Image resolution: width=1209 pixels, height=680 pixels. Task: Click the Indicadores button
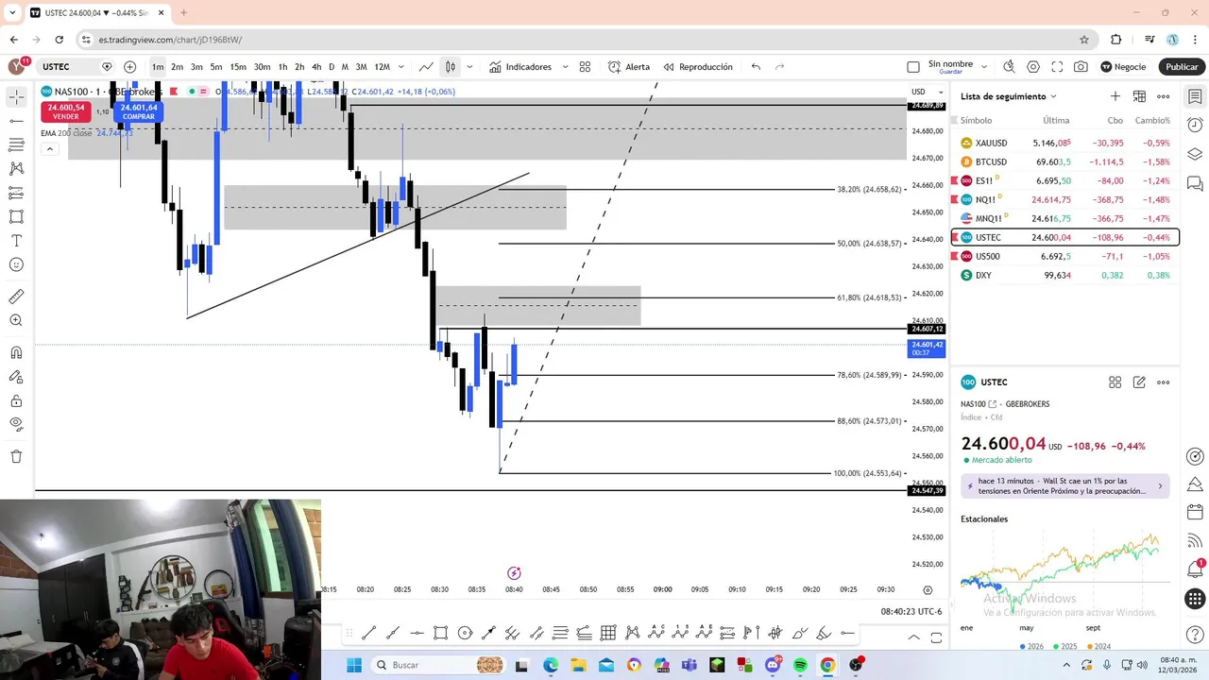(x=520, y=67)
